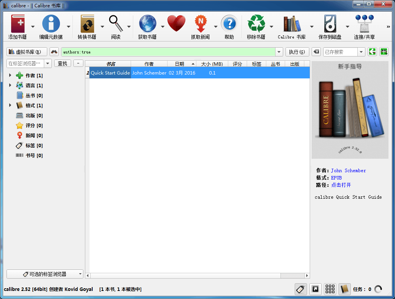Viewport: 395px width, 299px height.
Task: Open the Calibre library bookshelf icon
Action: point(292,24)
